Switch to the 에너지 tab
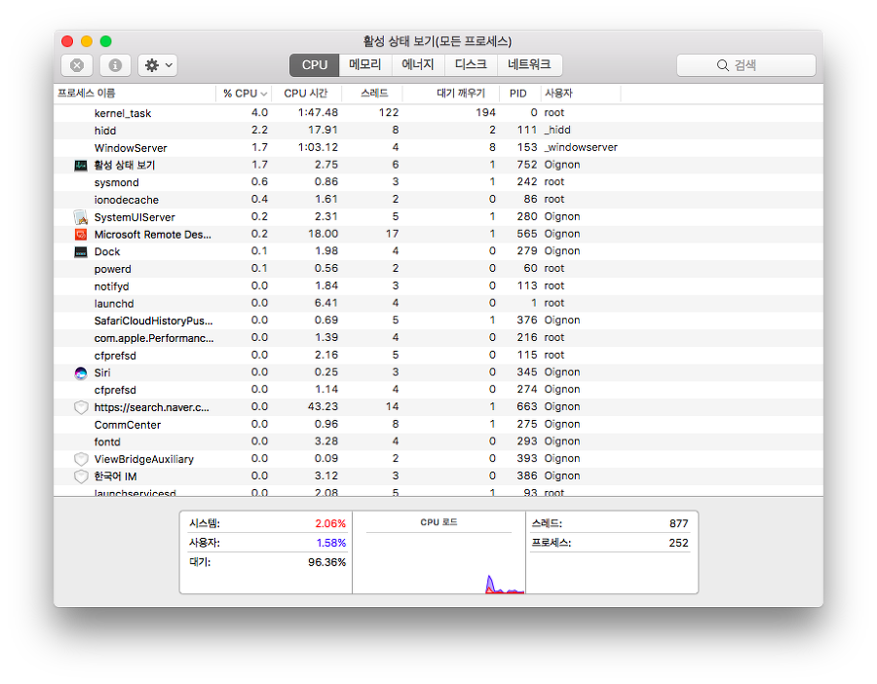This screenshot has width=877, height=684. (x=418, y=65)
